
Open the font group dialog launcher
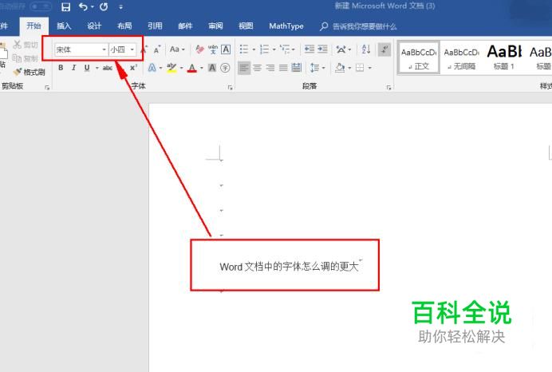point(230,88)
